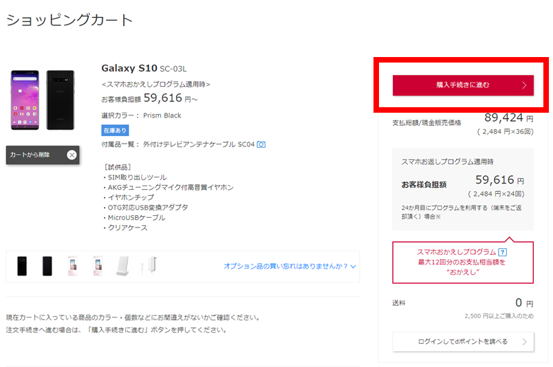Select the AC adapter cable option thumbnail
Screen dimensions: 553x367
click(x=149, y=265)
